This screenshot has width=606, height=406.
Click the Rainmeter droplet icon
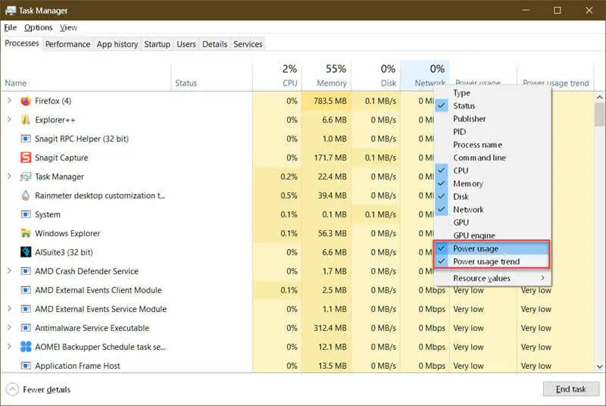point(26,195)
